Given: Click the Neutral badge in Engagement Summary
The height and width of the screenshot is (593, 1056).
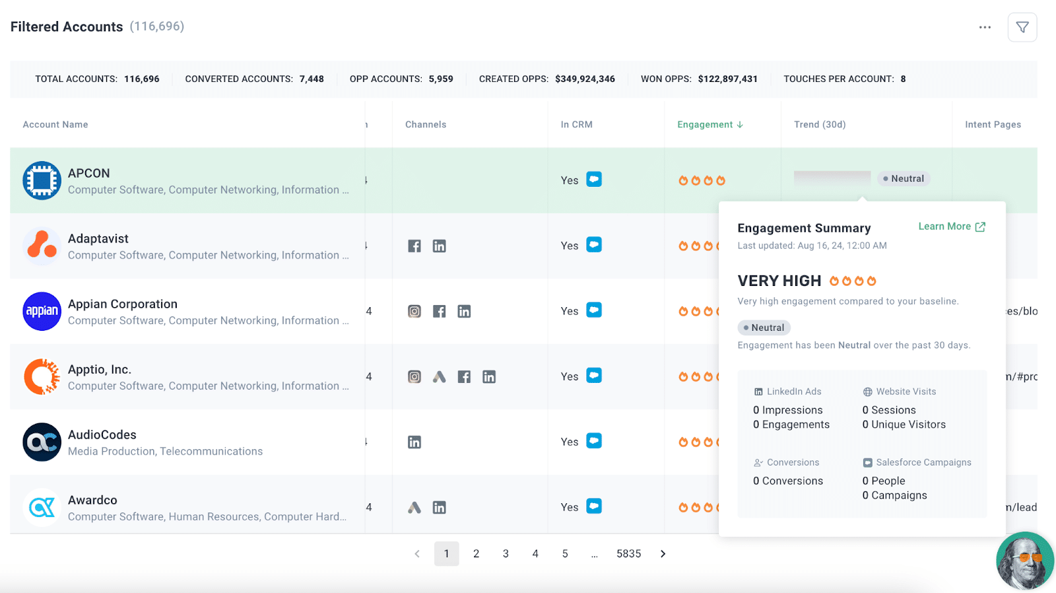Looking at the screenshot, I should [x=764, y=328].
